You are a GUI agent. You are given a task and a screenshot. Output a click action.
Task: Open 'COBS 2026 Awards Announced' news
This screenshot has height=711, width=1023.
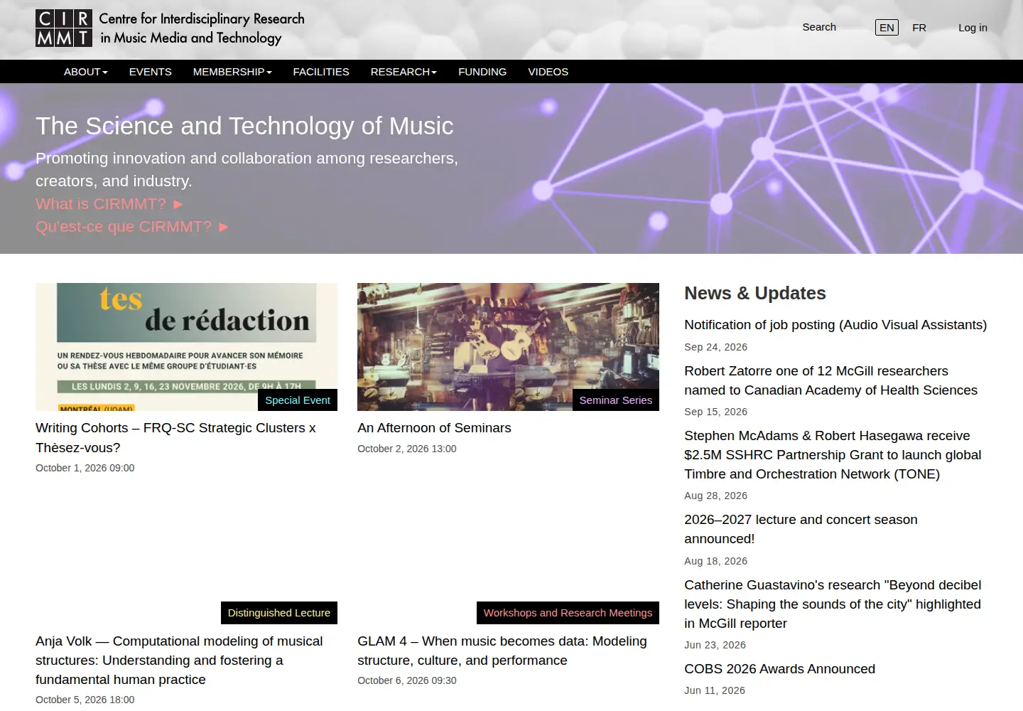coord(779,669)
